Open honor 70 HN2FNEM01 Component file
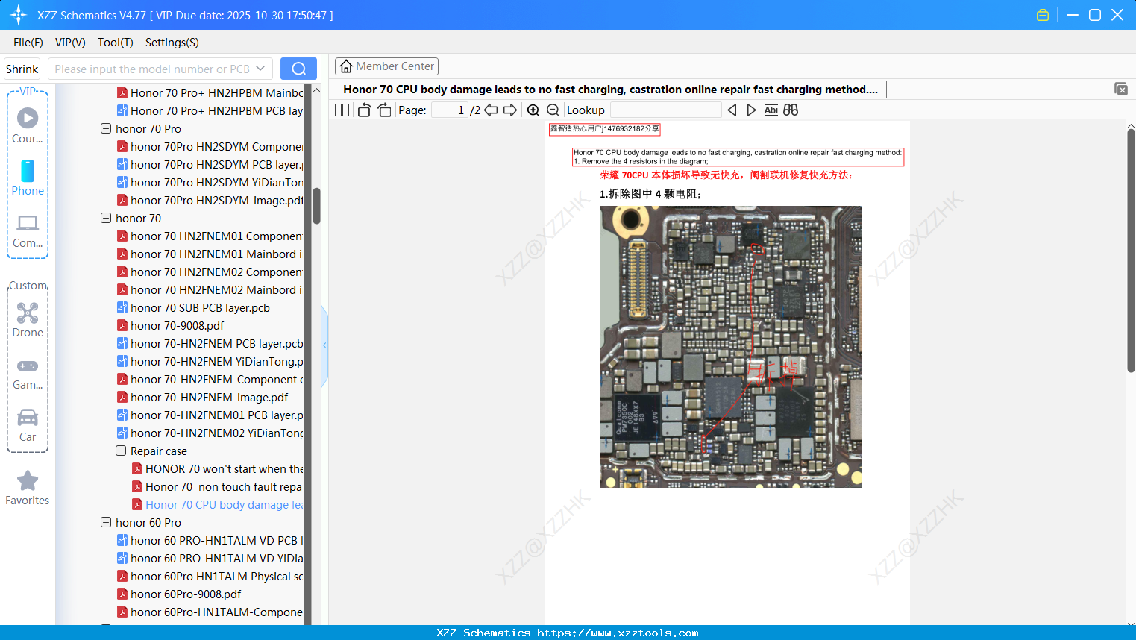Image resolution: width=1136 pixels, height=640 pixels. click(210, 236)
